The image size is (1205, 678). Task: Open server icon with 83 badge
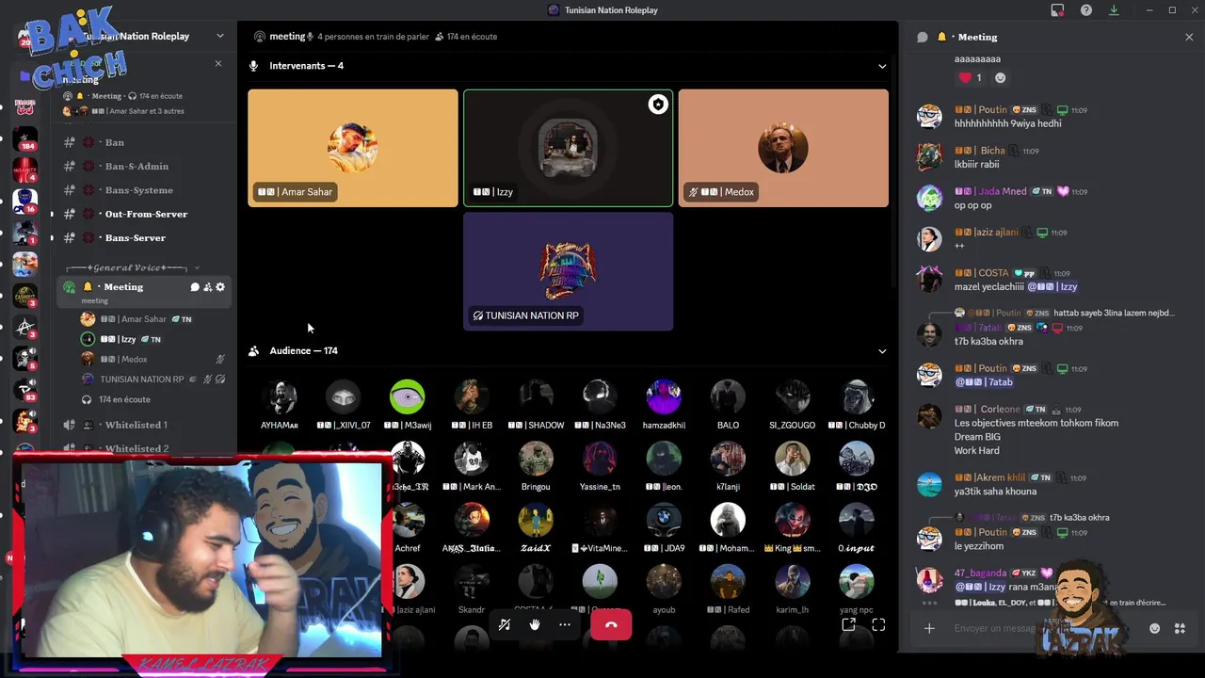24,388
